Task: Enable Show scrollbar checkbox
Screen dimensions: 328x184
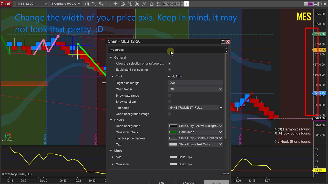Action: click(169, 102)
